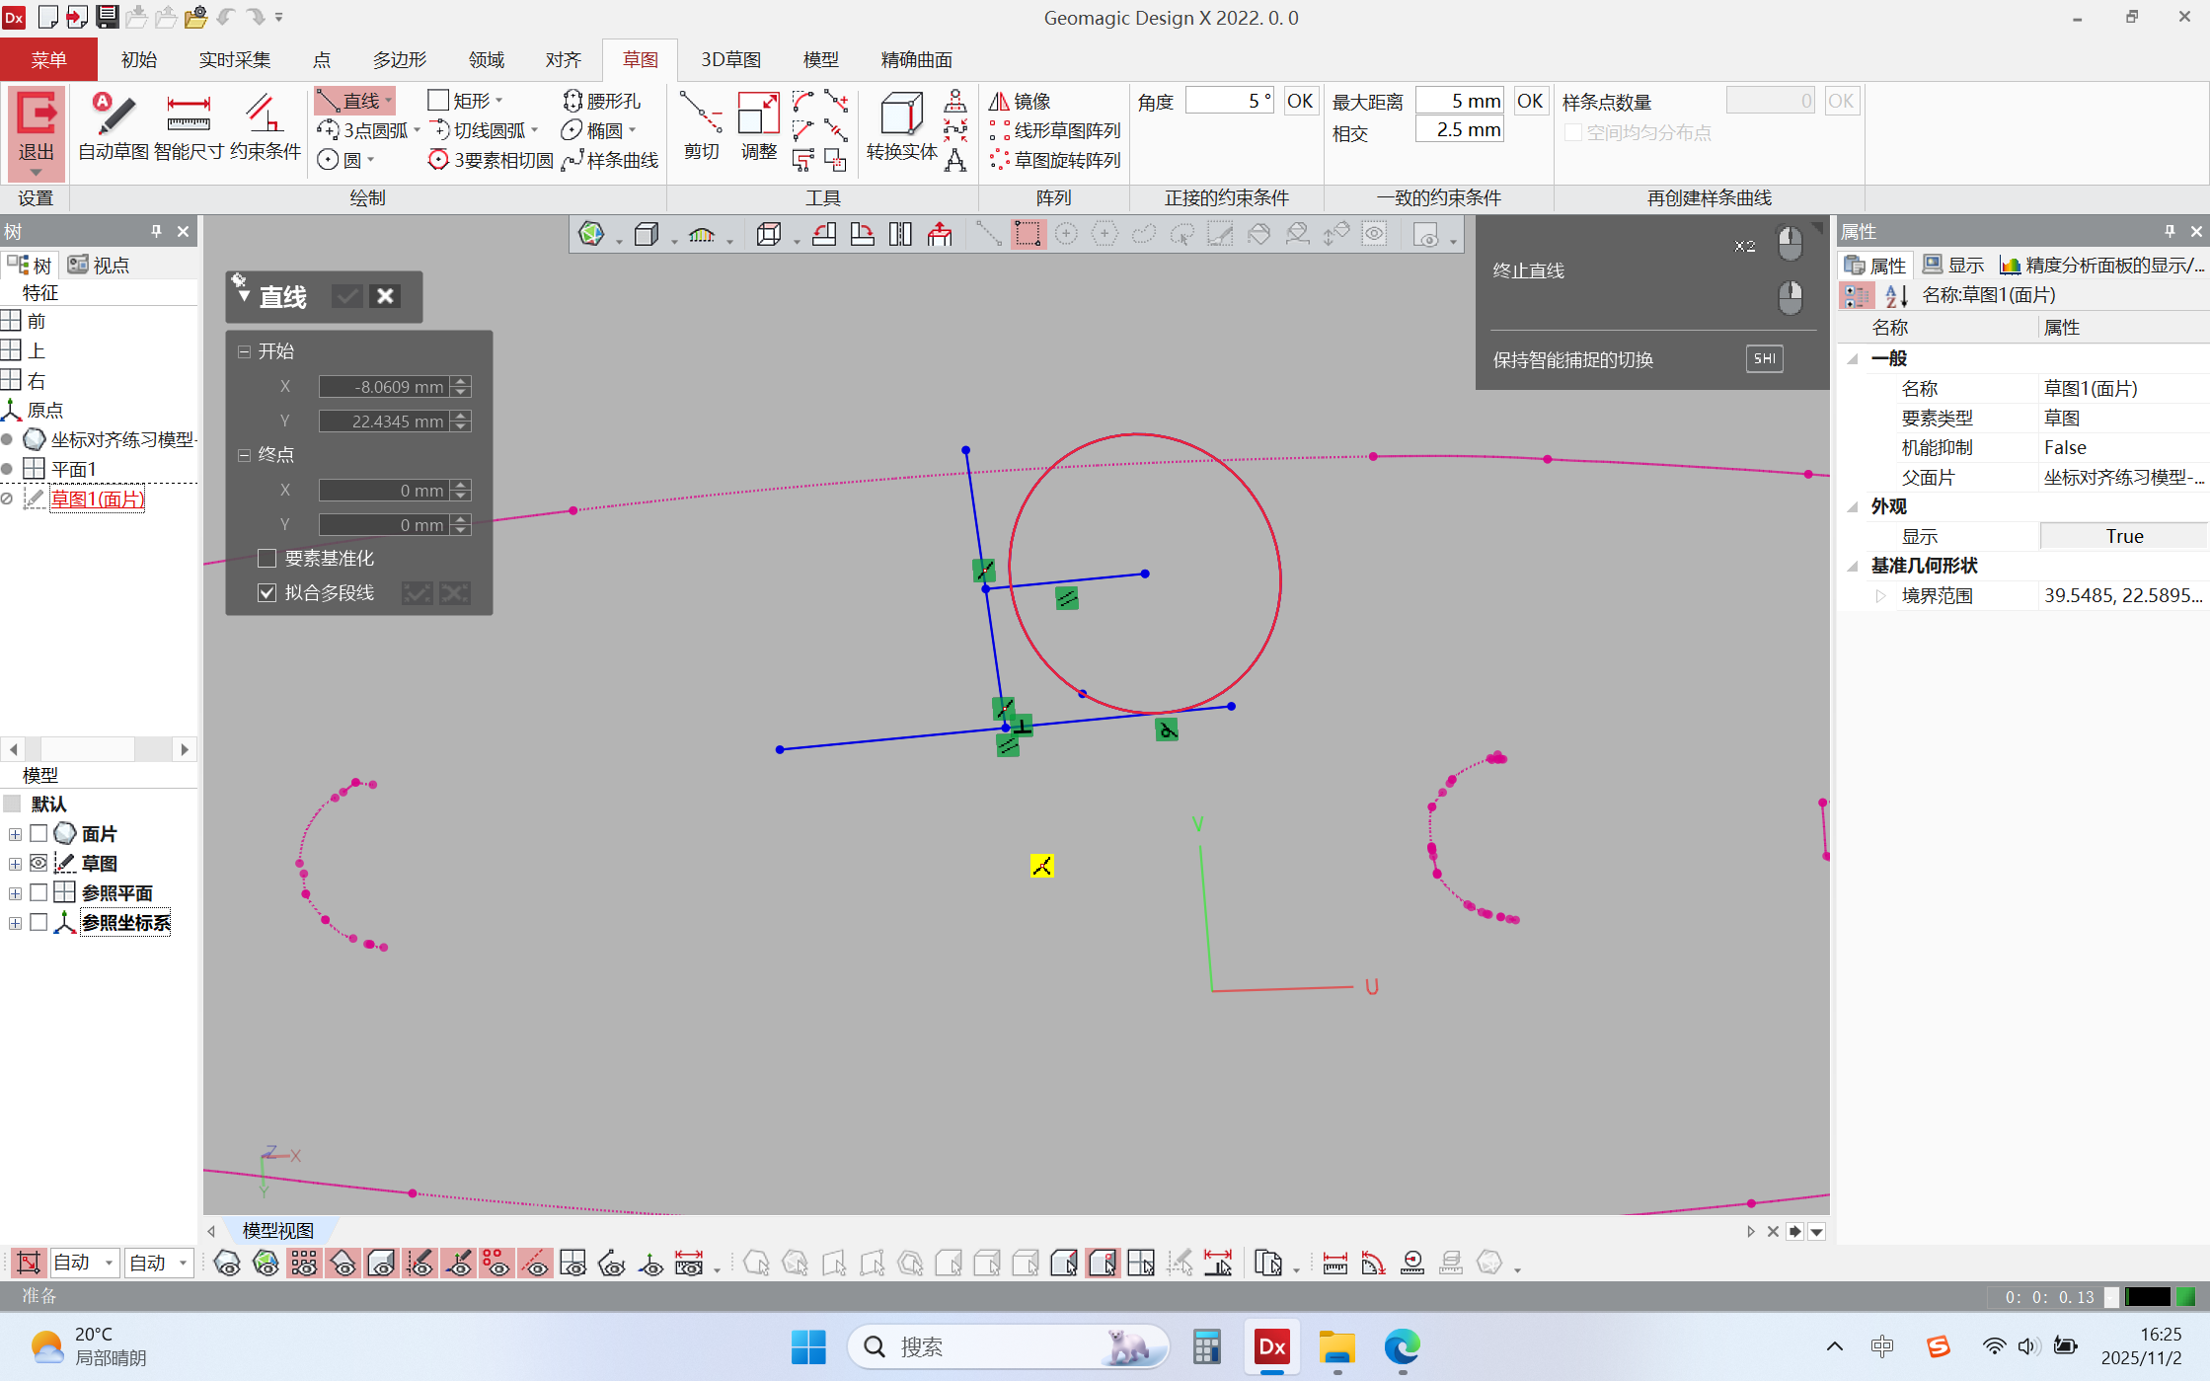
Task: Select the 镜像 mirror tool
Action: pos(1021,102)
